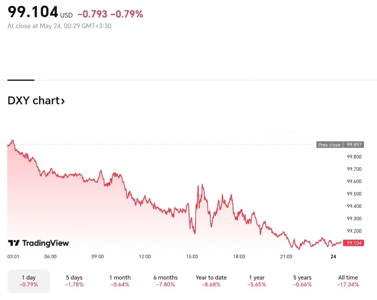Choose the Year to date range

tap(211, 281)
